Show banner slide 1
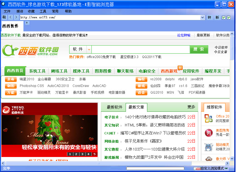Screen dimensions: 236x172 (x=70, y=154)
